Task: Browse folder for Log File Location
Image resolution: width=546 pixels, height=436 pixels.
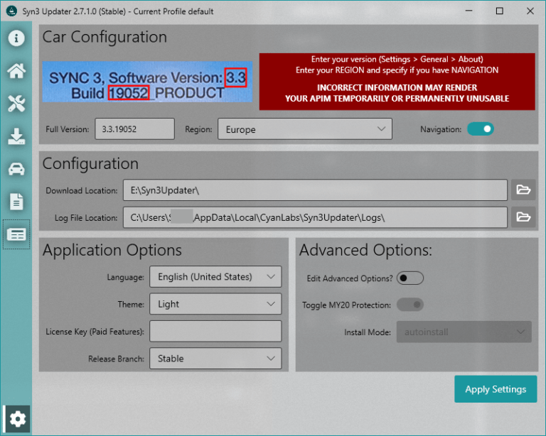Action: coord(523,217)
